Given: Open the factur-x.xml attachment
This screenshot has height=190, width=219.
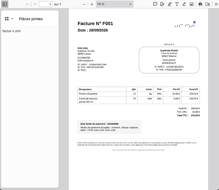Looking at the screenshot, I should click(11, 31).
